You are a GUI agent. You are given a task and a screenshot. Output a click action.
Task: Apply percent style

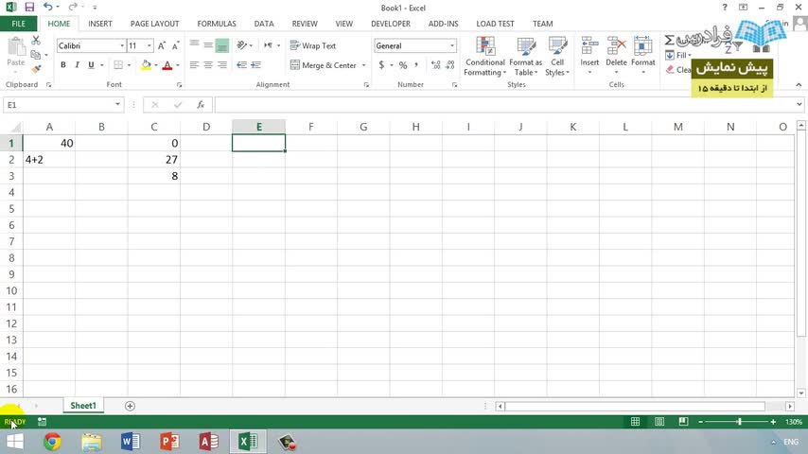403,65
